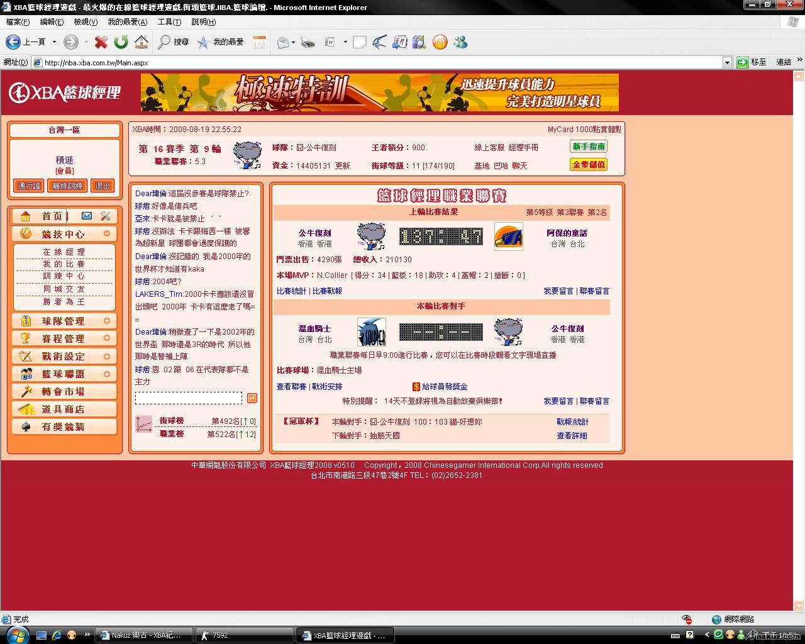The image size is (805, 644).
Task: Click the ranking chart icon beside 街球榜
Action: [144, 425]
